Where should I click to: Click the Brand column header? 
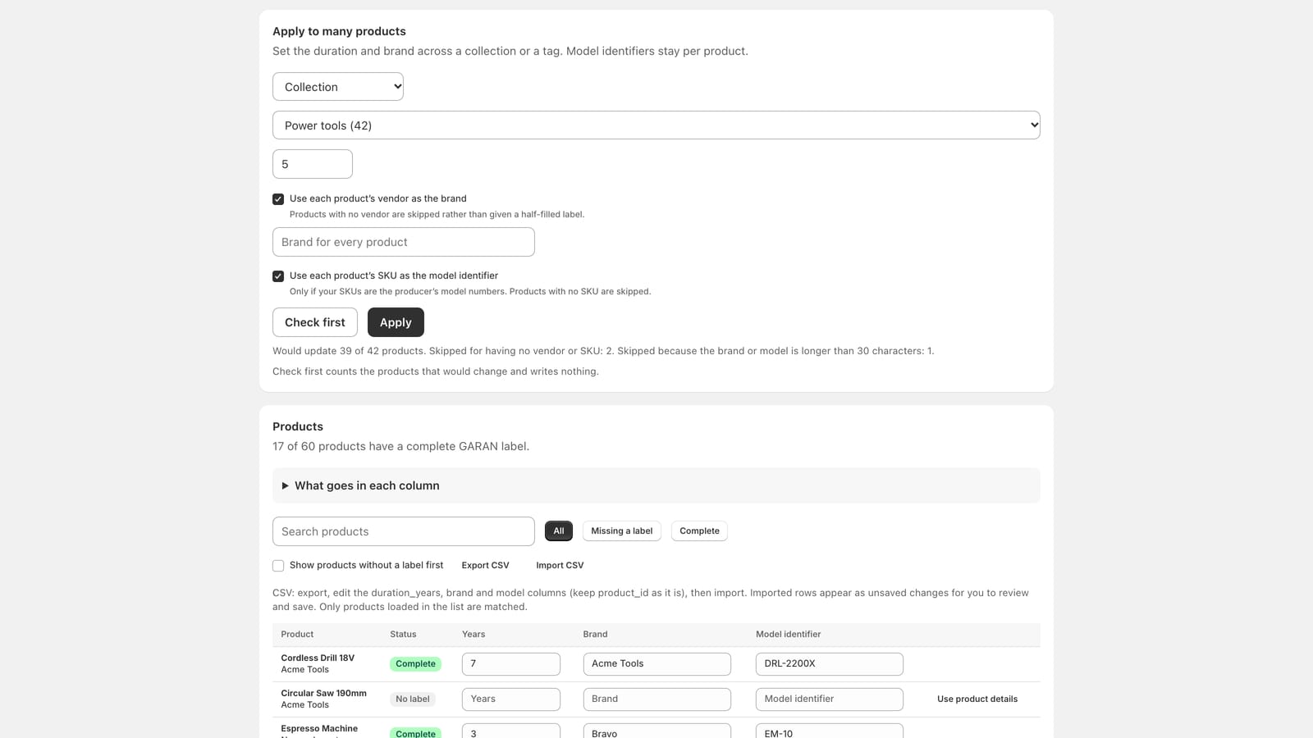(595, 635)
